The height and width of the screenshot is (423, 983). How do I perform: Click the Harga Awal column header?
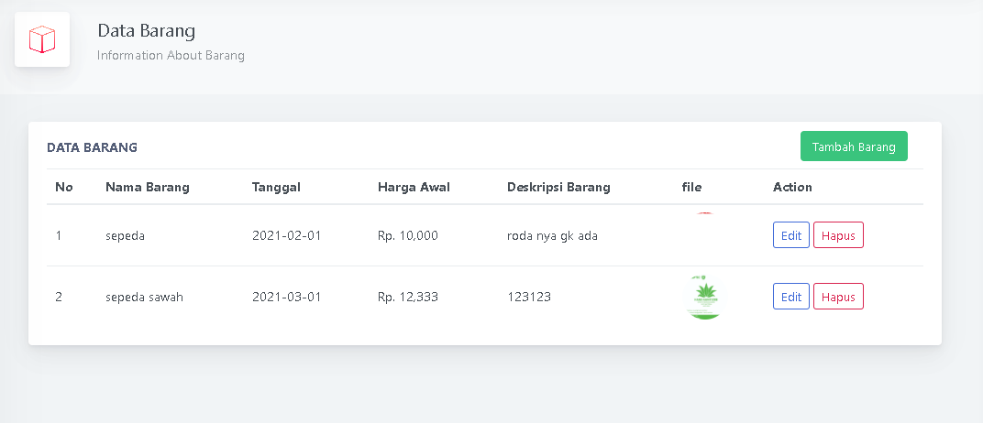[x=414, y=187]
